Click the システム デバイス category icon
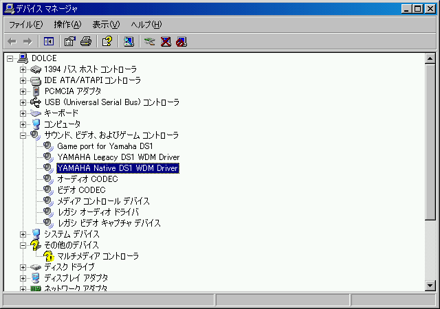 [x=36, y=234]
